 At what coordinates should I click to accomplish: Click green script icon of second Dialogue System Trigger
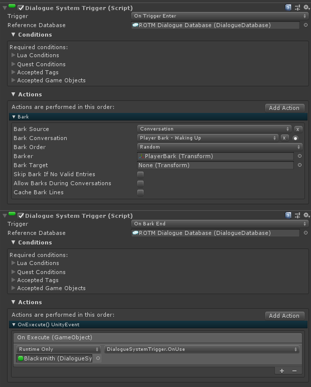(12, 214)
